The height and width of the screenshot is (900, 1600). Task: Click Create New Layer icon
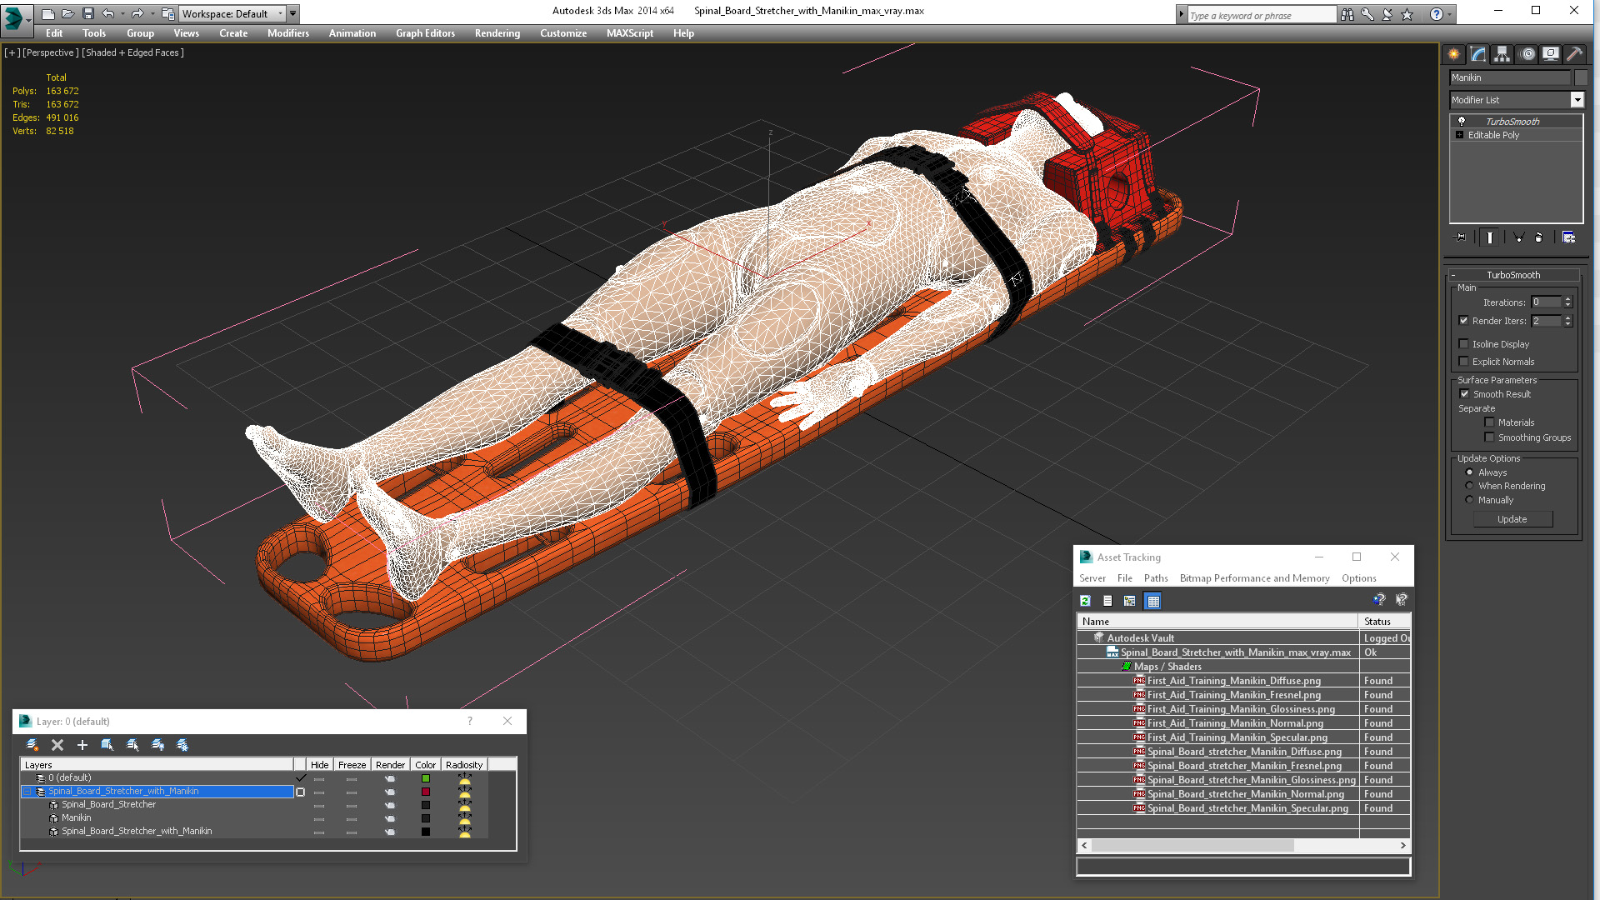tap(32, 745)
